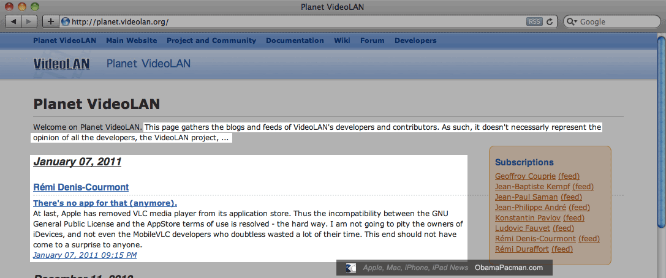The image size is (666, 278).
Task: Open Konstantin Pavlov subscription link
Action: coord(528,218)
